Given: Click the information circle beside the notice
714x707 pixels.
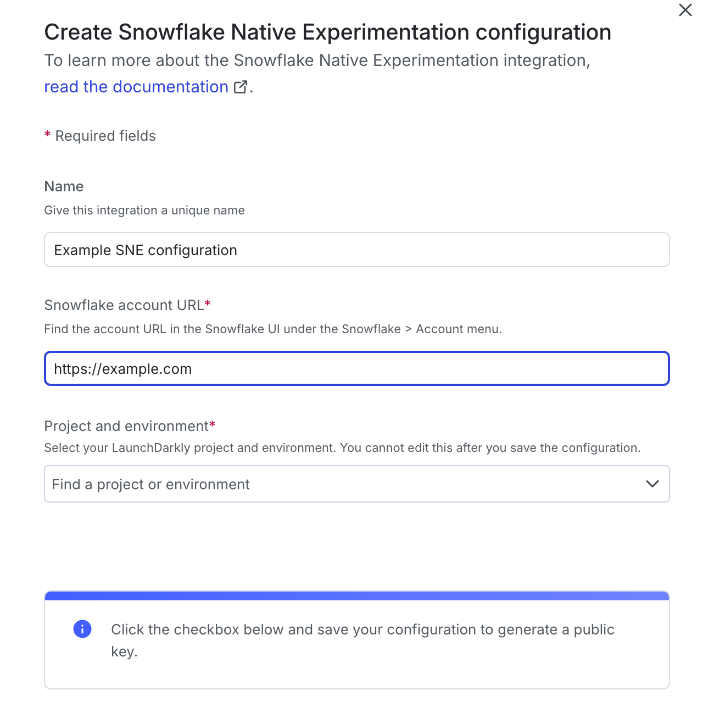Looking at the screenshot, I should click(x=82, y=629).
